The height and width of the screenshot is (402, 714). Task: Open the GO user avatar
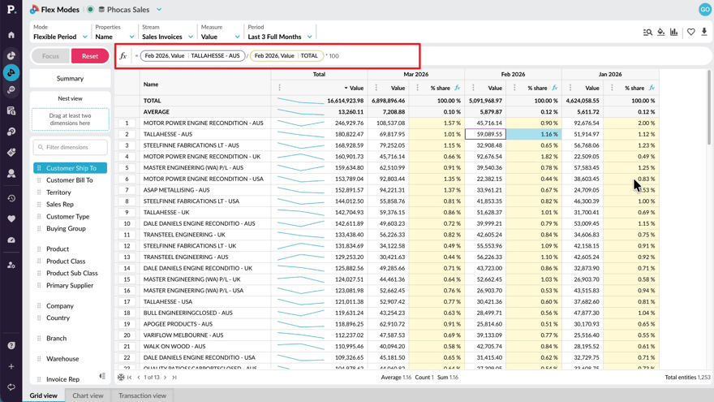coord(705,10)
